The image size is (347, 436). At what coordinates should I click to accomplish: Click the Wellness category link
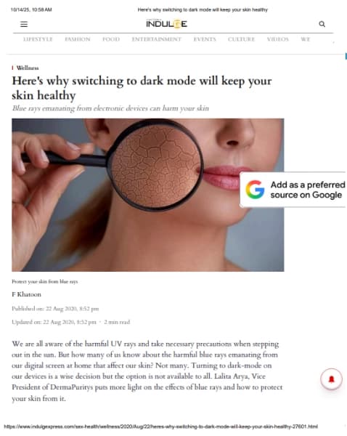point(28,68)
